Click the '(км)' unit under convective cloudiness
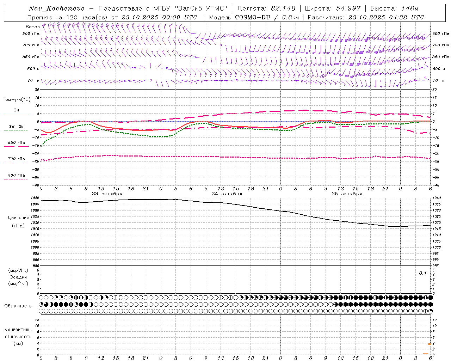Image resolution: width=451 pixels, height=361 pixels. 18,343
